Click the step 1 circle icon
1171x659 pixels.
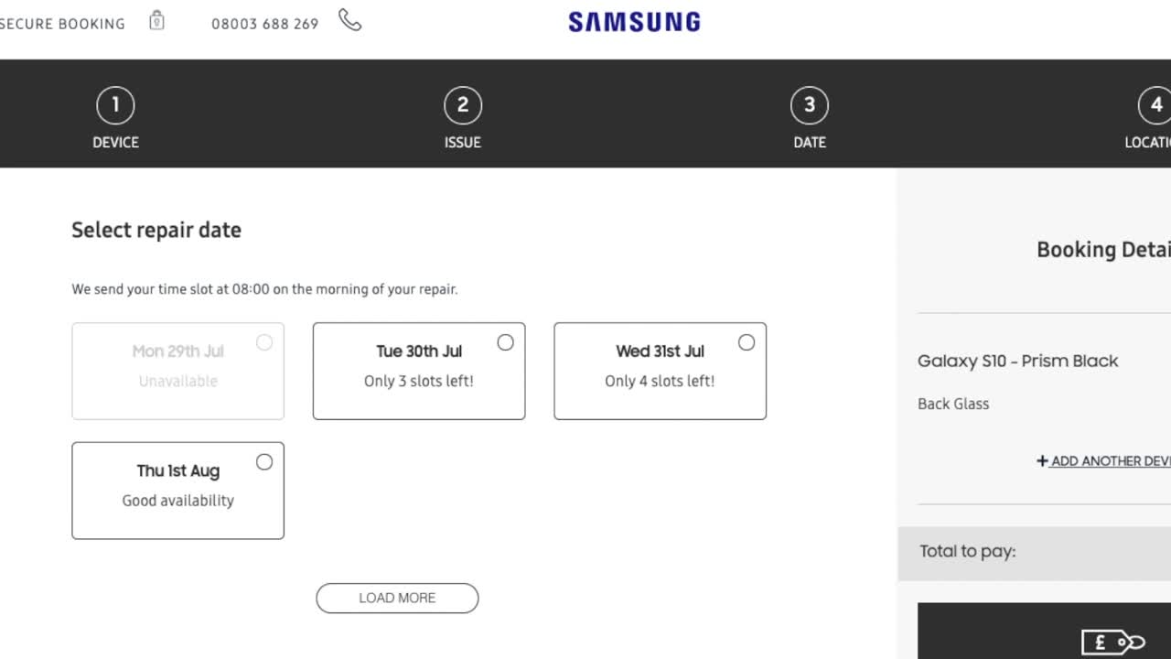pyautogui.click(x=115, y=105)
